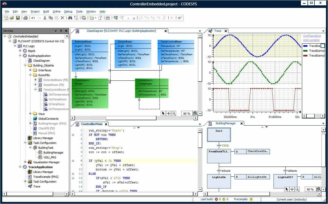Click the green TraceExample legend color
Viewport: 328px width, 204px height.
(305, 51)
